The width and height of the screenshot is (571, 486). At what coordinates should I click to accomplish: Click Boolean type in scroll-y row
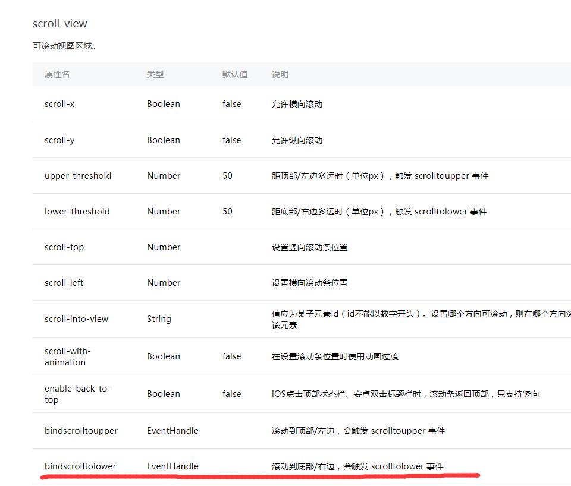click(x=164, y=140)
